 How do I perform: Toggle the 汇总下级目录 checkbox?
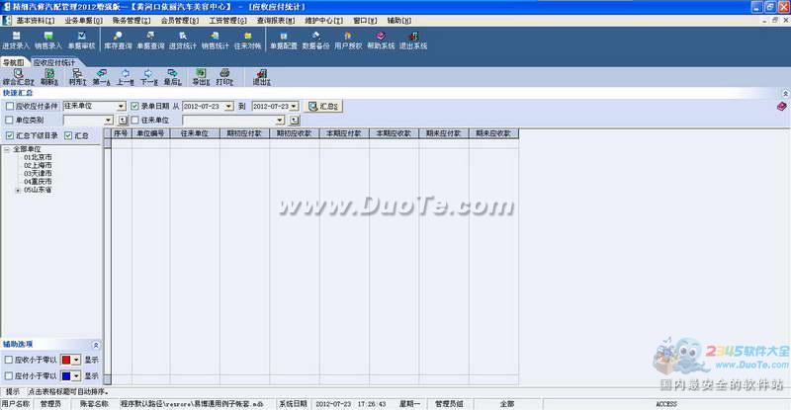coord(9,135)
